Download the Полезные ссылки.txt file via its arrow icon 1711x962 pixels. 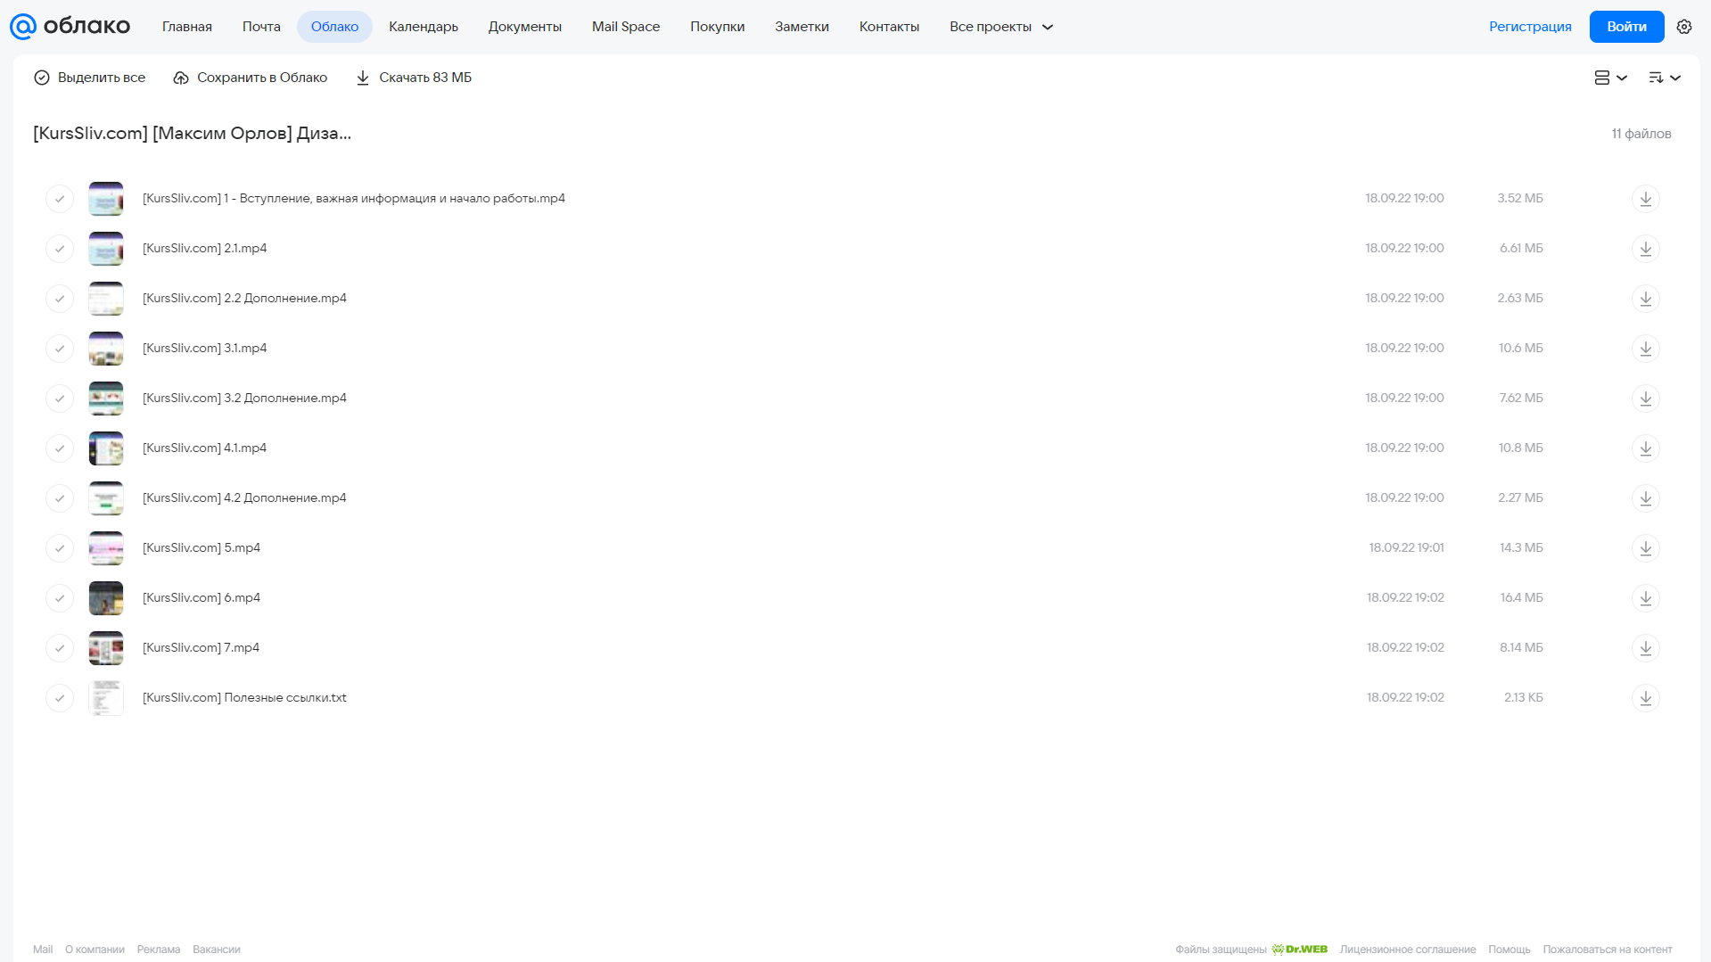(x=1645, y=698)
